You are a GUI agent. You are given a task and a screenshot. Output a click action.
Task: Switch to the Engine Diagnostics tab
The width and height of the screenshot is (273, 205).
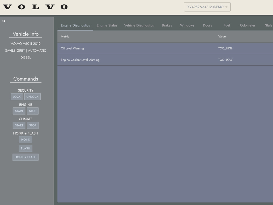coord(75,25)
